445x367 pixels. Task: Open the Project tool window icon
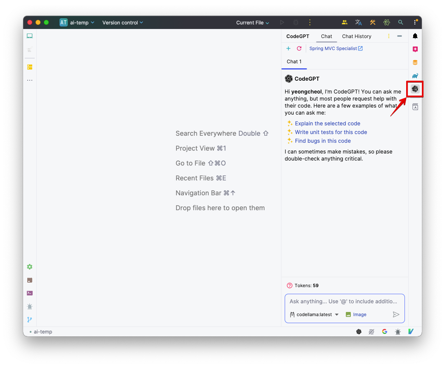[x=29, y=36]
